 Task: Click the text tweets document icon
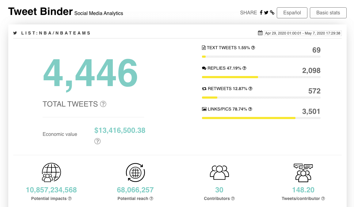204,48
